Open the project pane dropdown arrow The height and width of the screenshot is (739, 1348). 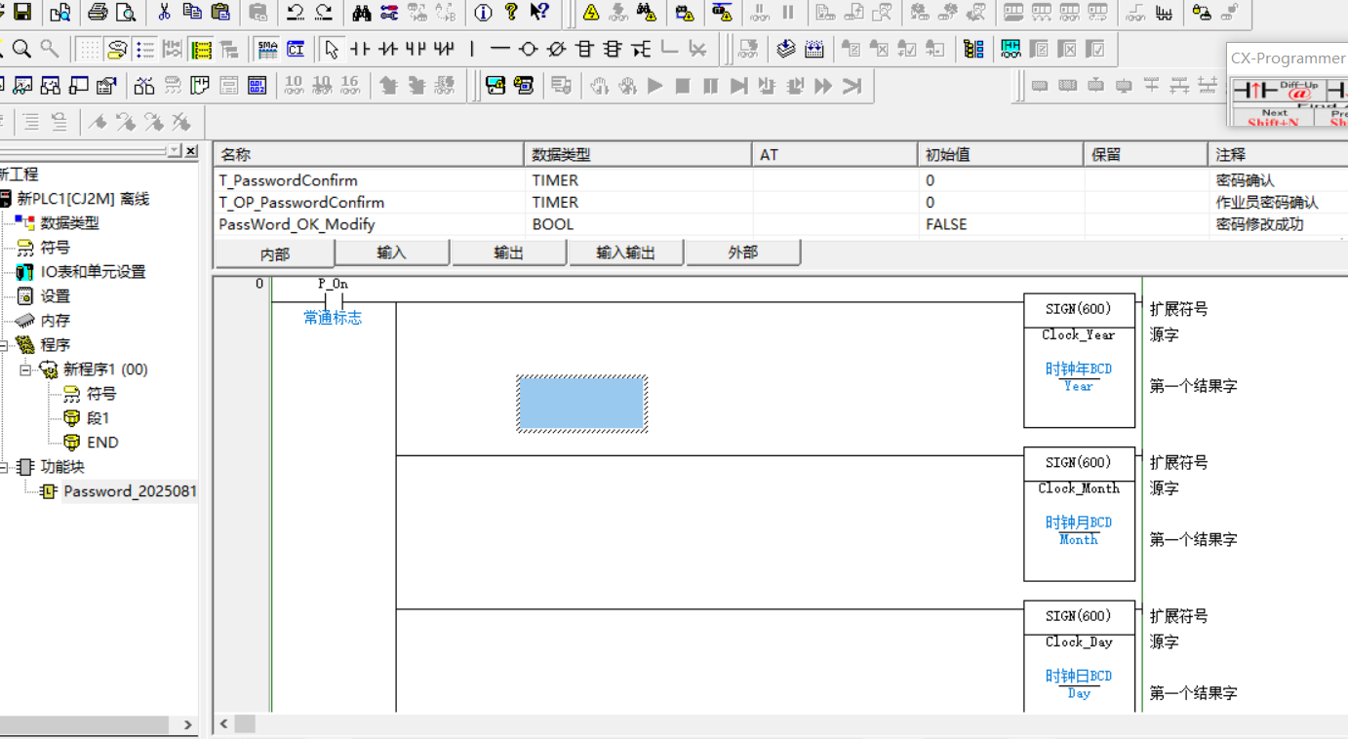(174, 150)
